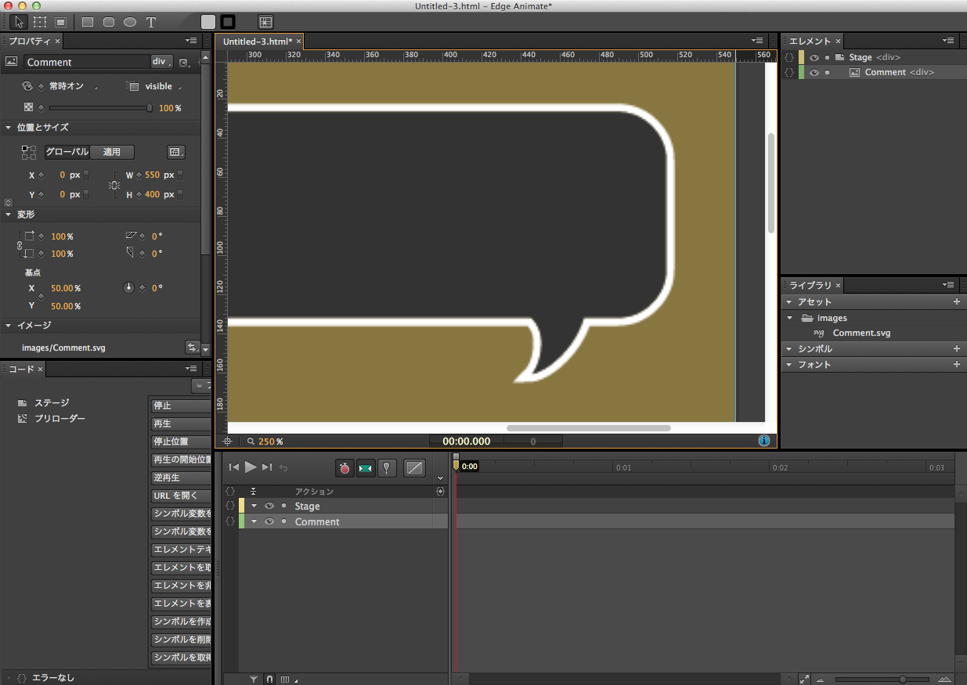
Task: Hide Comment in the Elements panel
Action: pos(814,72)
